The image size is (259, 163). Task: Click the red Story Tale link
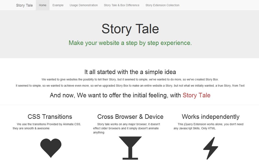pyautogui.click(x=196, y=95)
